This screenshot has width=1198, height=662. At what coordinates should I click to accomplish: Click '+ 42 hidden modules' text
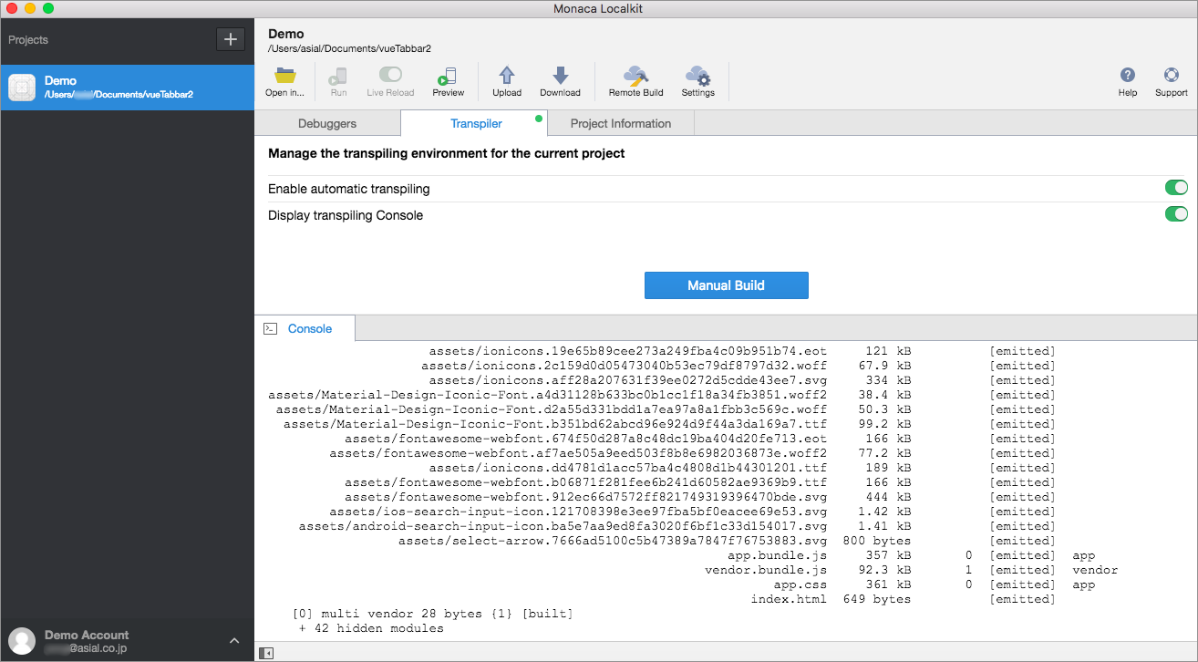371,628
